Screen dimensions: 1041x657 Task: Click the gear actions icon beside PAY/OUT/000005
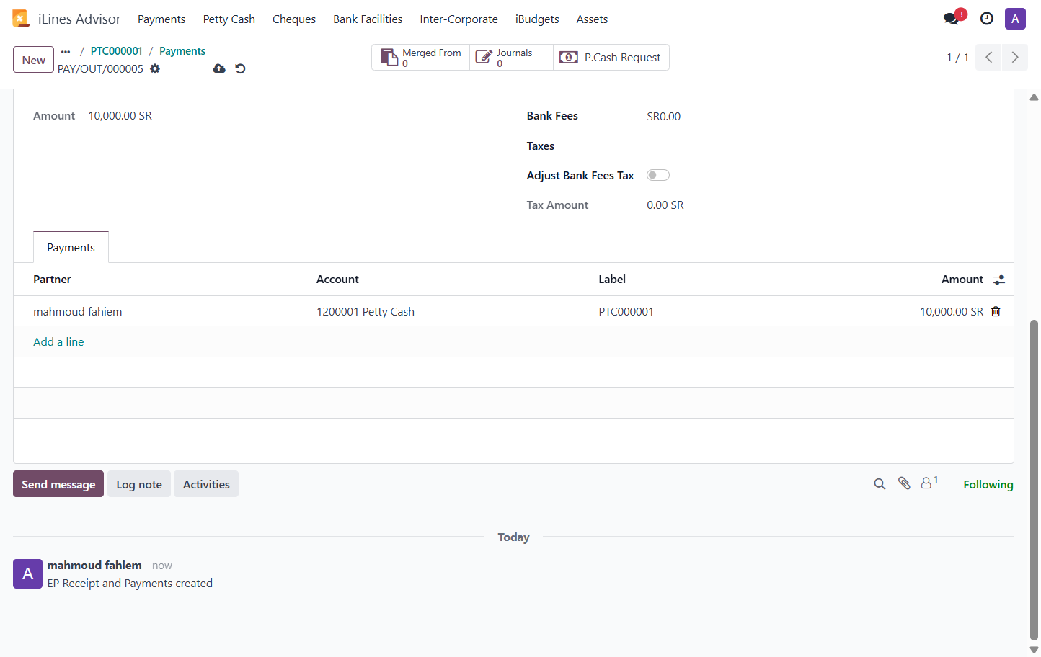click(155, 69)
